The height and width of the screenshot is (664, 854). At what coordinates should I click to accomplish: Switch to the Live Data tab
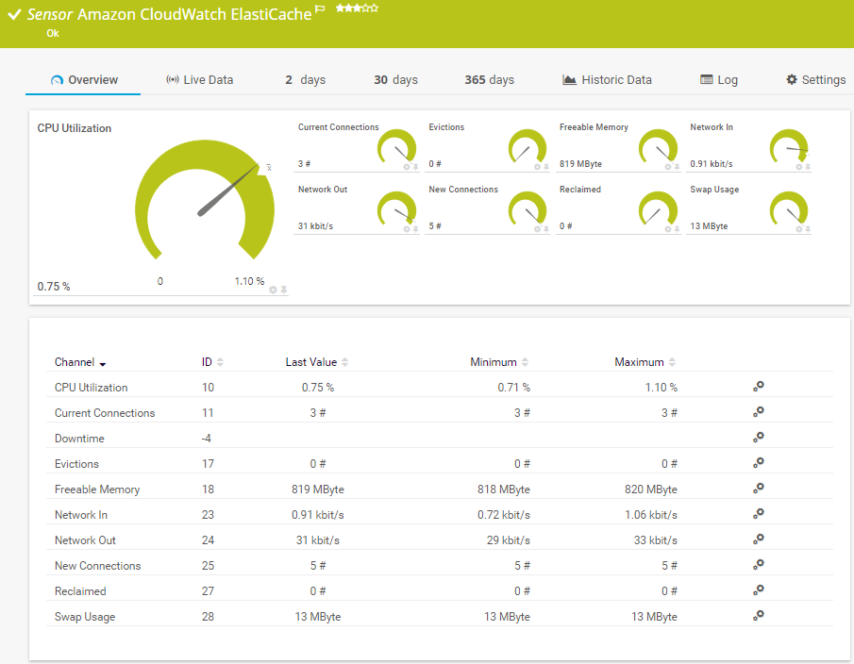[199, 80]
